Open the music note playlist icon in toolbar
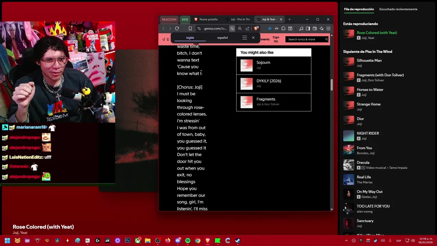Screen dimensions: 437x246 [301, 29]
